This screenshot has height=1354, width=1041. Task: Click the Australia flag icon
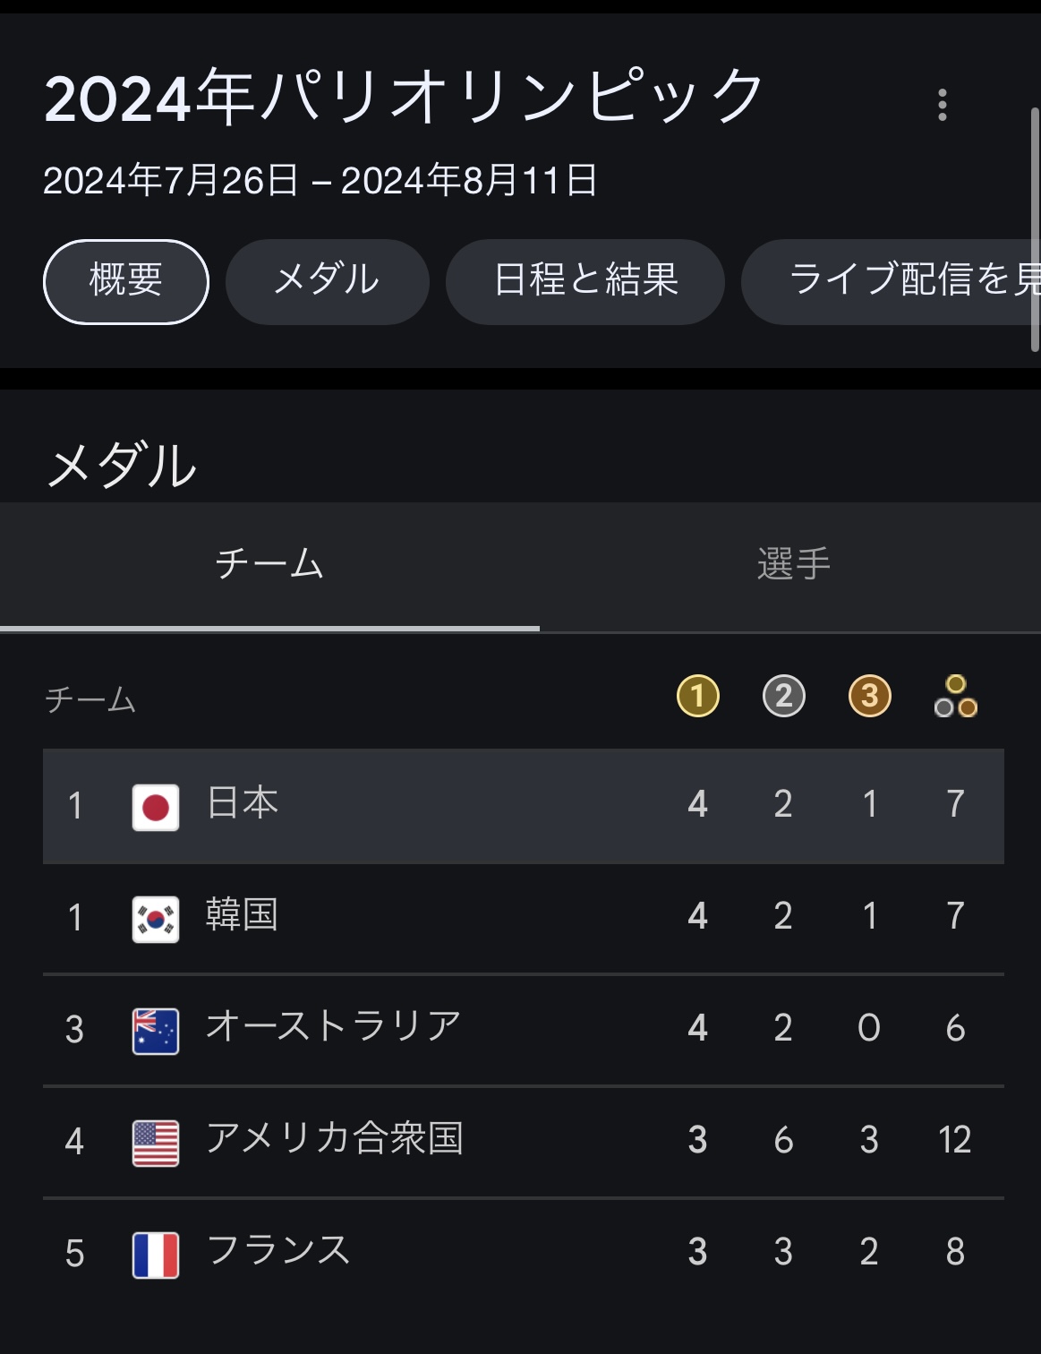tap(156, 1031)
